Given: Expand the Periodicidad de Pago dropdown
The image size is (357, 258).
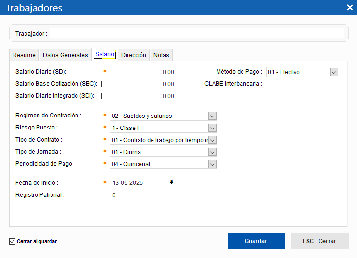Looking at the screenshot, I should pyautogui.click(x=212, y=164).
